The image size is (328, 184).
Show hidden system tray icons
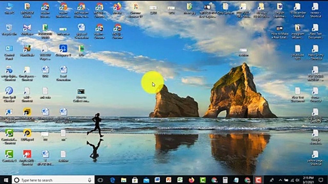click(280, 180)
